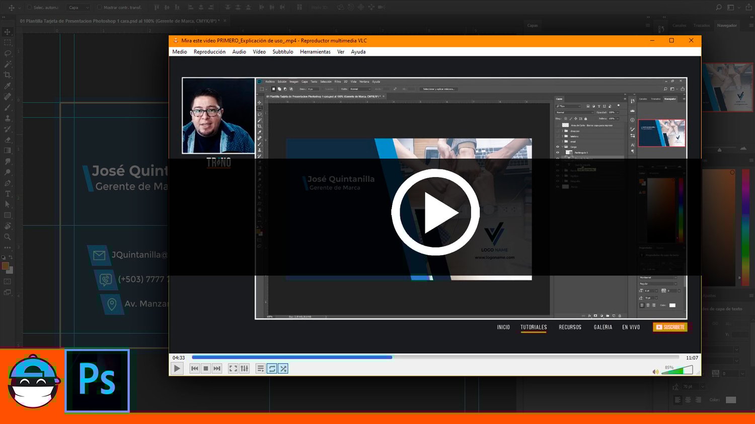Toggle VLC random shuffle button

(x=283, y=369)
